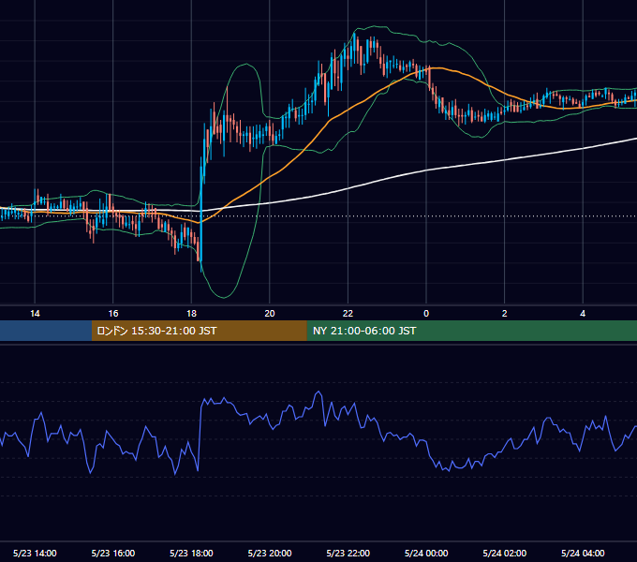Click the '0' hour axis label
The height and width of the screenshot is (562, 637).
(426, 314)
